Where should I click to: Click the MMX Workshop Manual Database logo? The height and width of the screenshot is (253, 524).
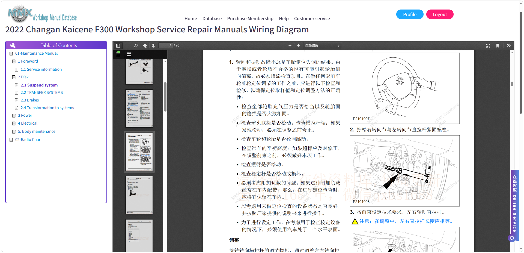click(x=43, y=14)
